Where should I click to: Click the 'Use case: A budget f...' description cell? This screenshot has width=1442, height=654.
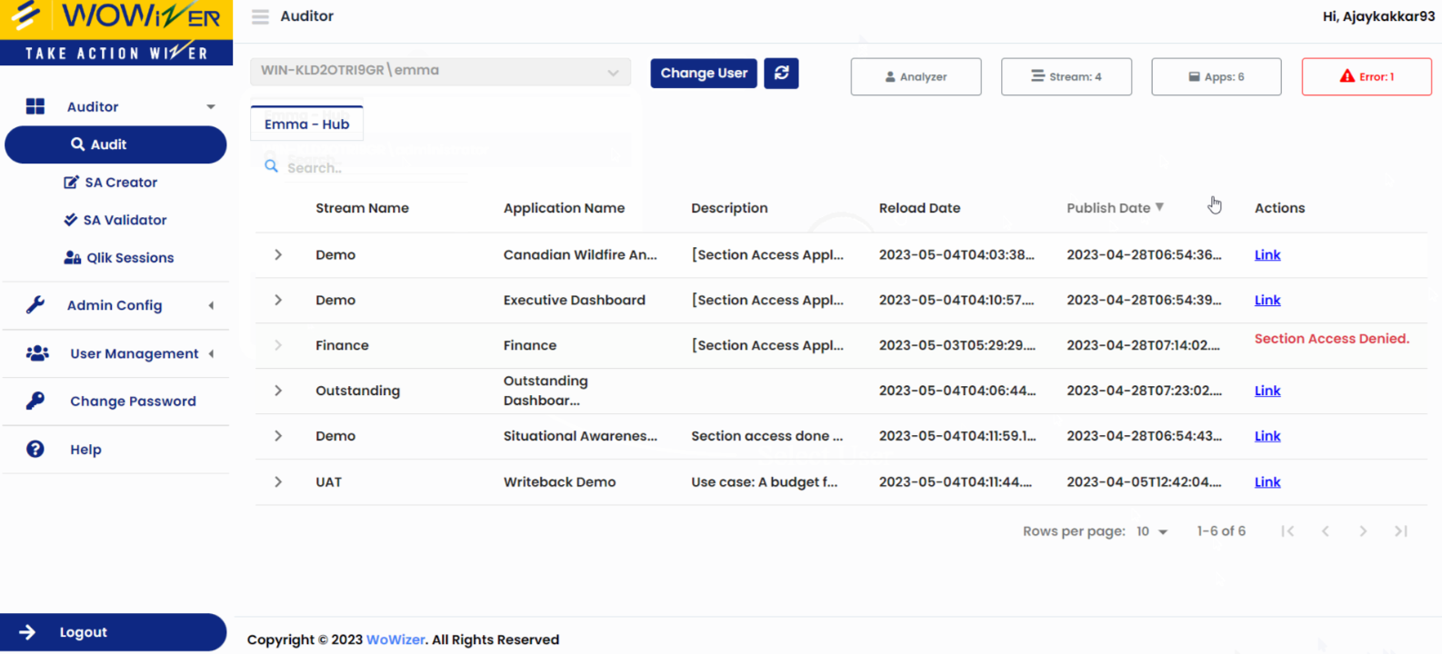[764, 482]
